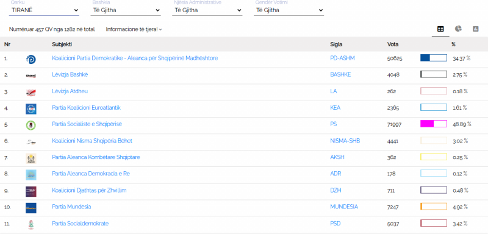Open the Qendër Votimi dropdown
488x234 pixels.
coord(289,10)
